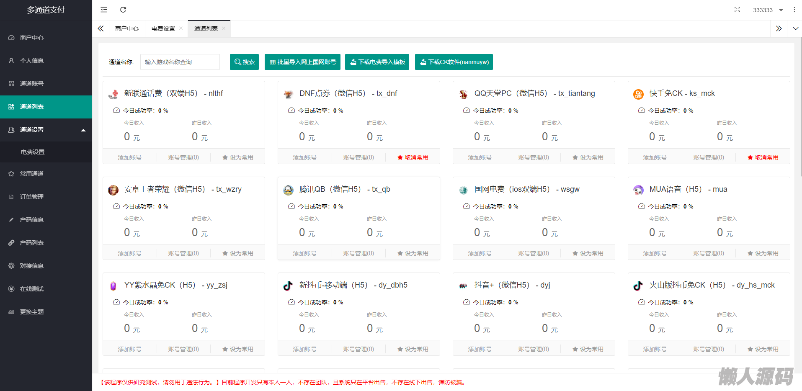Unfavorite 快手免CK via 取消常用
Image resolution: width=802 pixels, height=391 pixels.
[763, 157]
